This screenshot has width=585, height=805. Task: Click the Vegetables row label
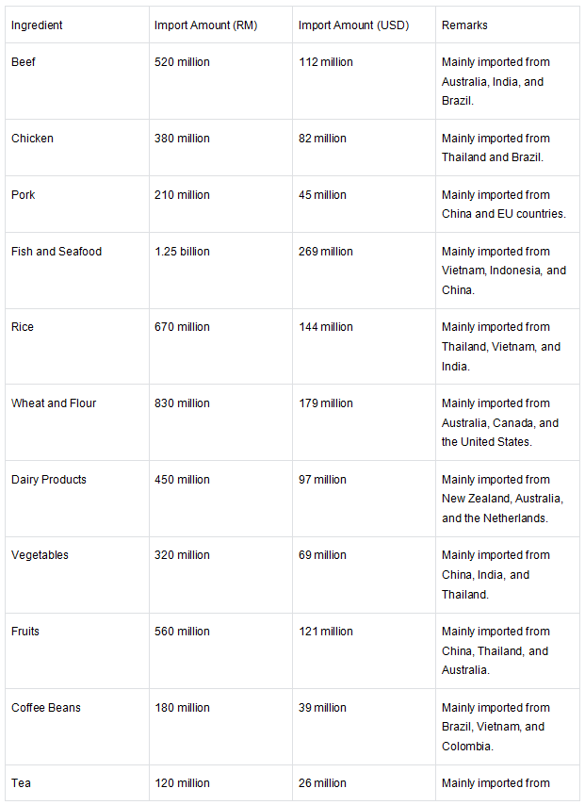pos(77,575)
